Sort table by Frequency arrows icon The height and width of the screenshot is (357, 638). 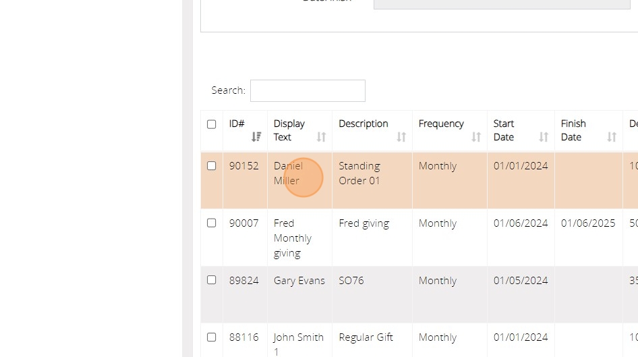[x=476, y=137]
